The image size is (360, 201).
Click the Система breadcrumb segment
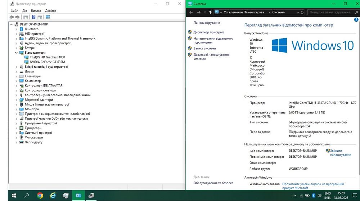click(278, 12)
